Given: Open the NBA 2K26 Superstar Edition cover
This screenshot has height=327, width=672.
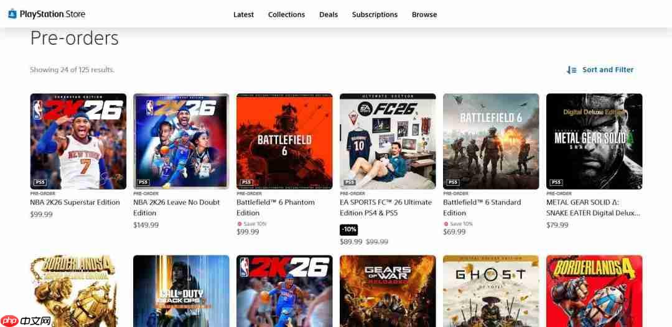Looking at the screenshot, I should pyautogui.click(x=78, y=141).
